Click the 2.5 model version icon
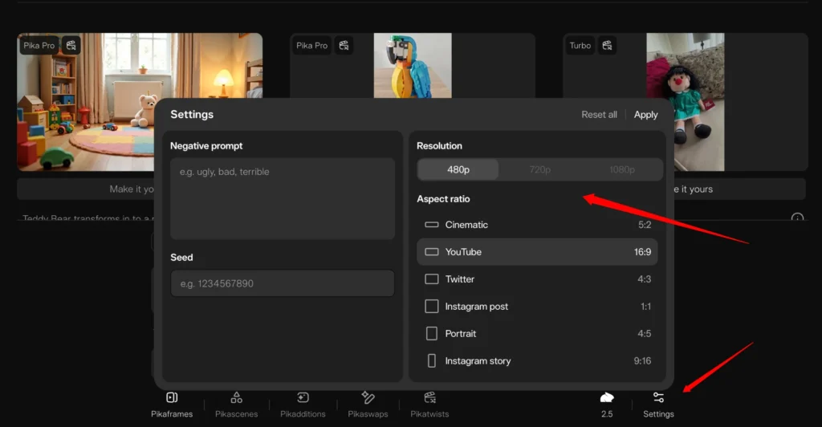 click(x=607, y=404)
